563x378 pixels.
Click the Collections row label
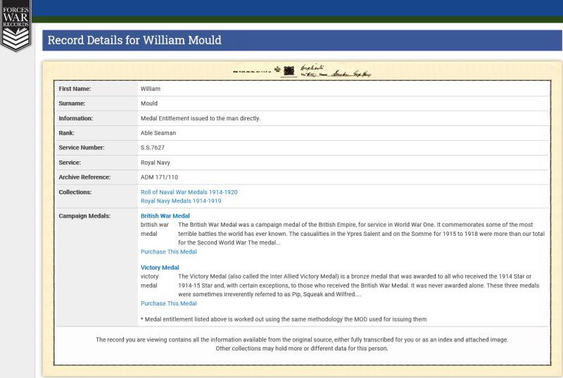(76, 191)
